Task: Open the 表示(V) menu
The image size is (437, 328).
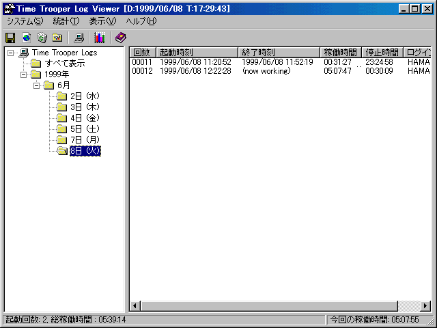Action: tap(102, 21)
